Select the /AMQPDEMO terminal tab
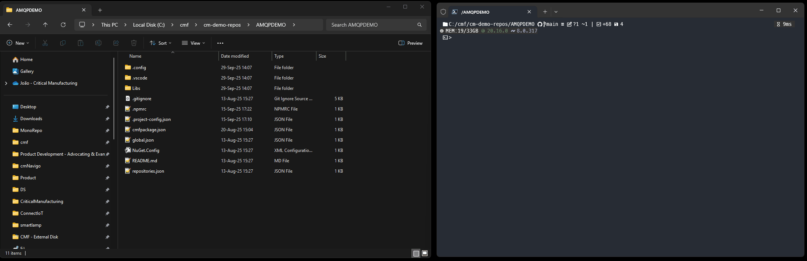Image resolution: width=807 pixels, height=261 pixels. 488,12
